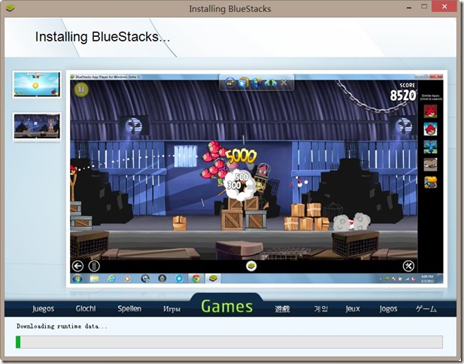The width and height of the screenshot is (464, 364).
Task: Click the back arrow in BlueStacks bottom bar
Action: pos(77,266)
